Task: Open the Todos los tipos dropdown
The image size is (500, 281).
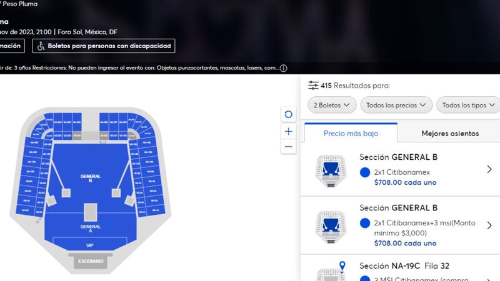Action: [468, 105]
